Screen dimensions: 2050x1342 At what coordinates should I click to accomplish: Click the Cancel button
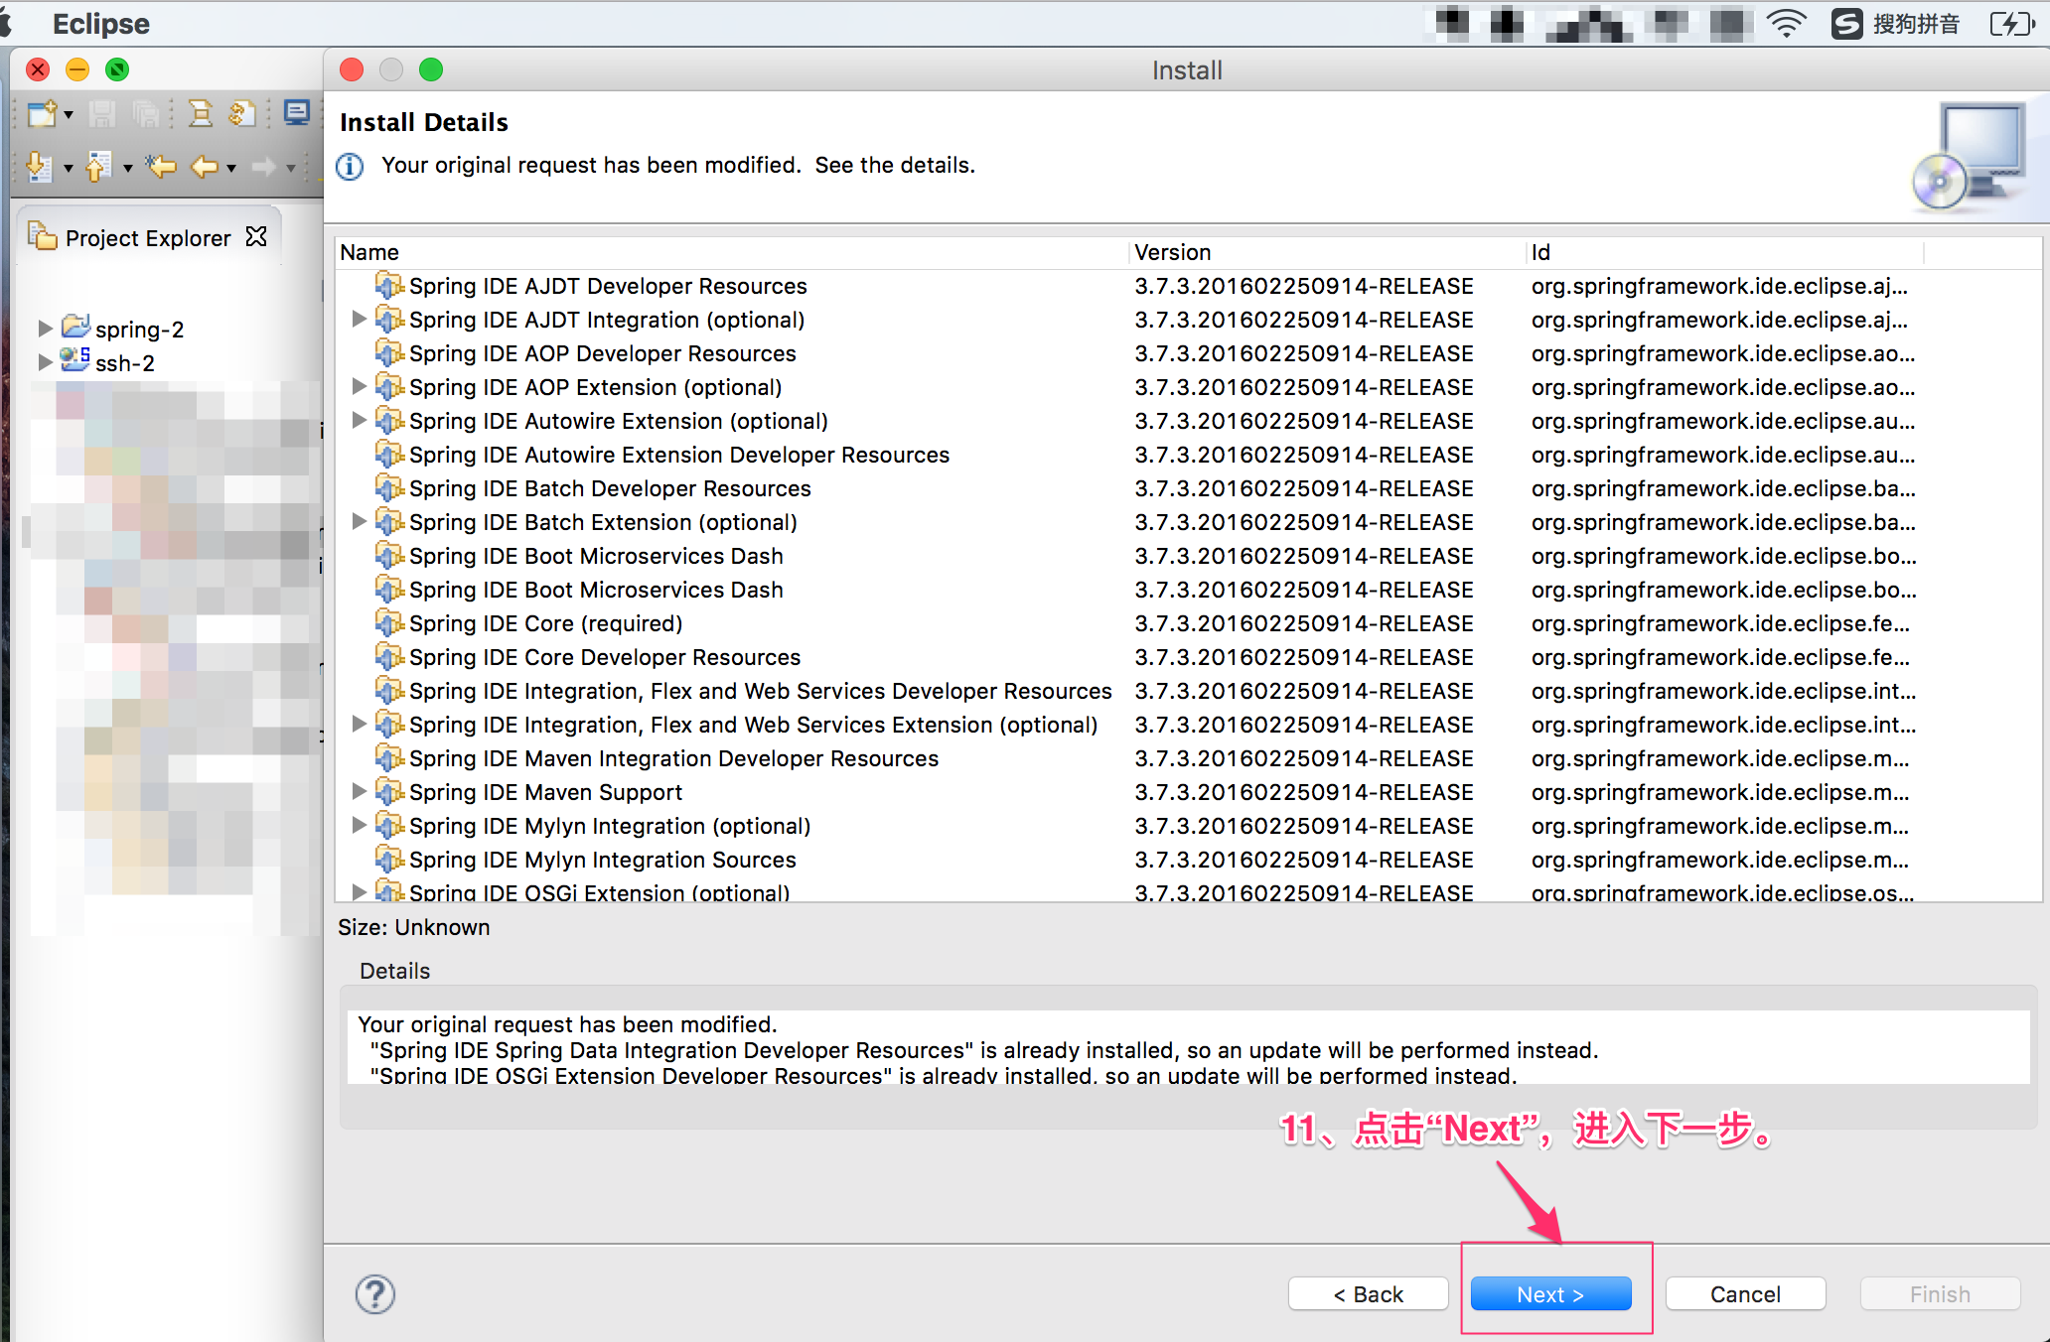pyautogui.click(x=1745, y=1294)
